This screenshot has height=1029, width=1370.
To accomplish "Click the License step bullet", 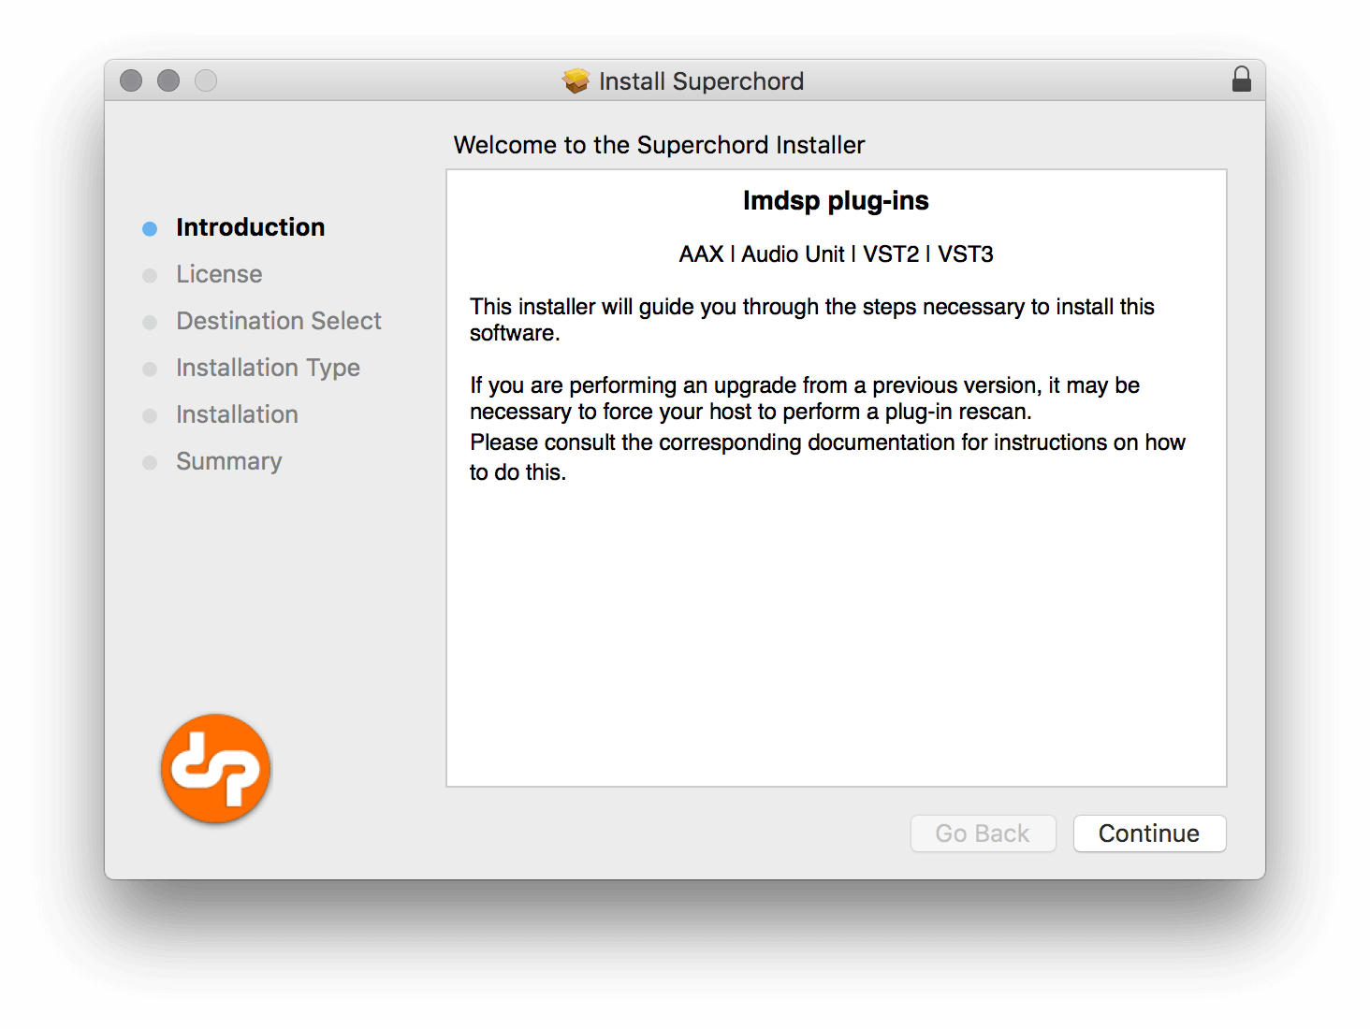I will [x=150, y=275].
